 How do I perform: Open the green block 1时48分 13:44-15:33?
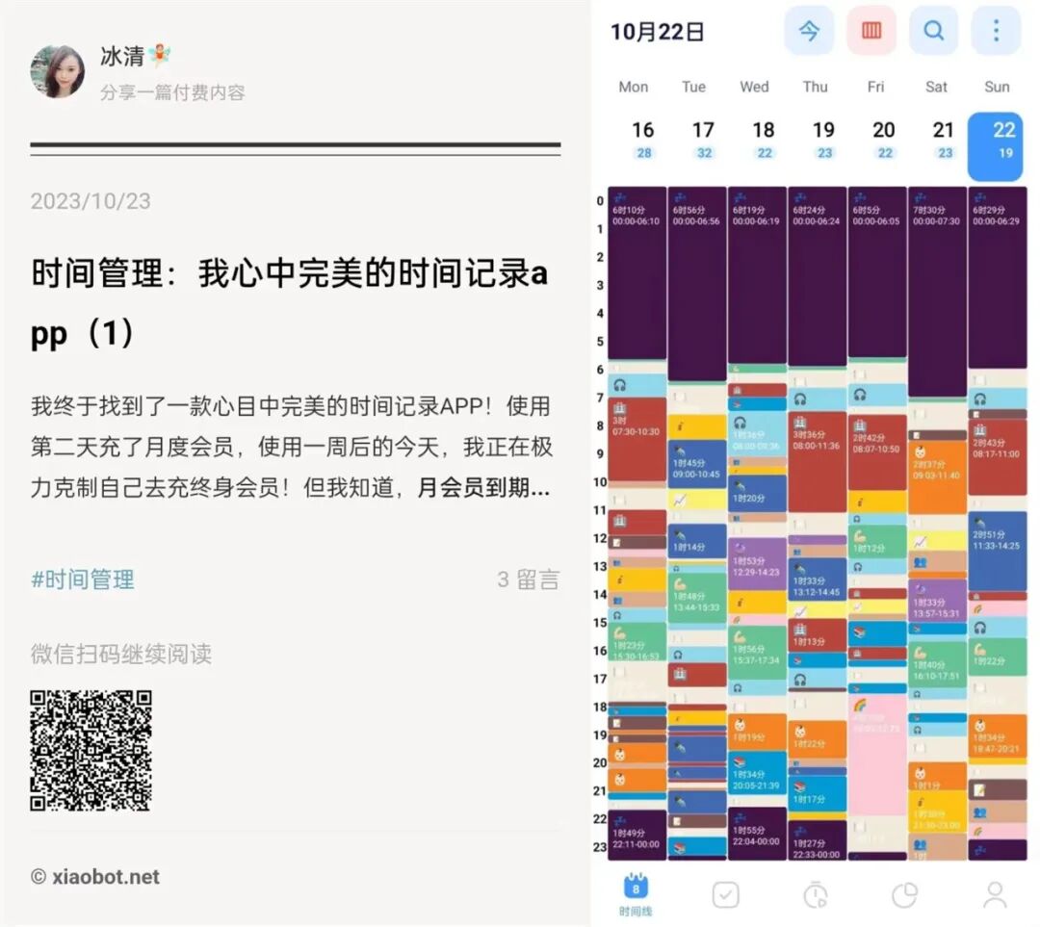697,598
